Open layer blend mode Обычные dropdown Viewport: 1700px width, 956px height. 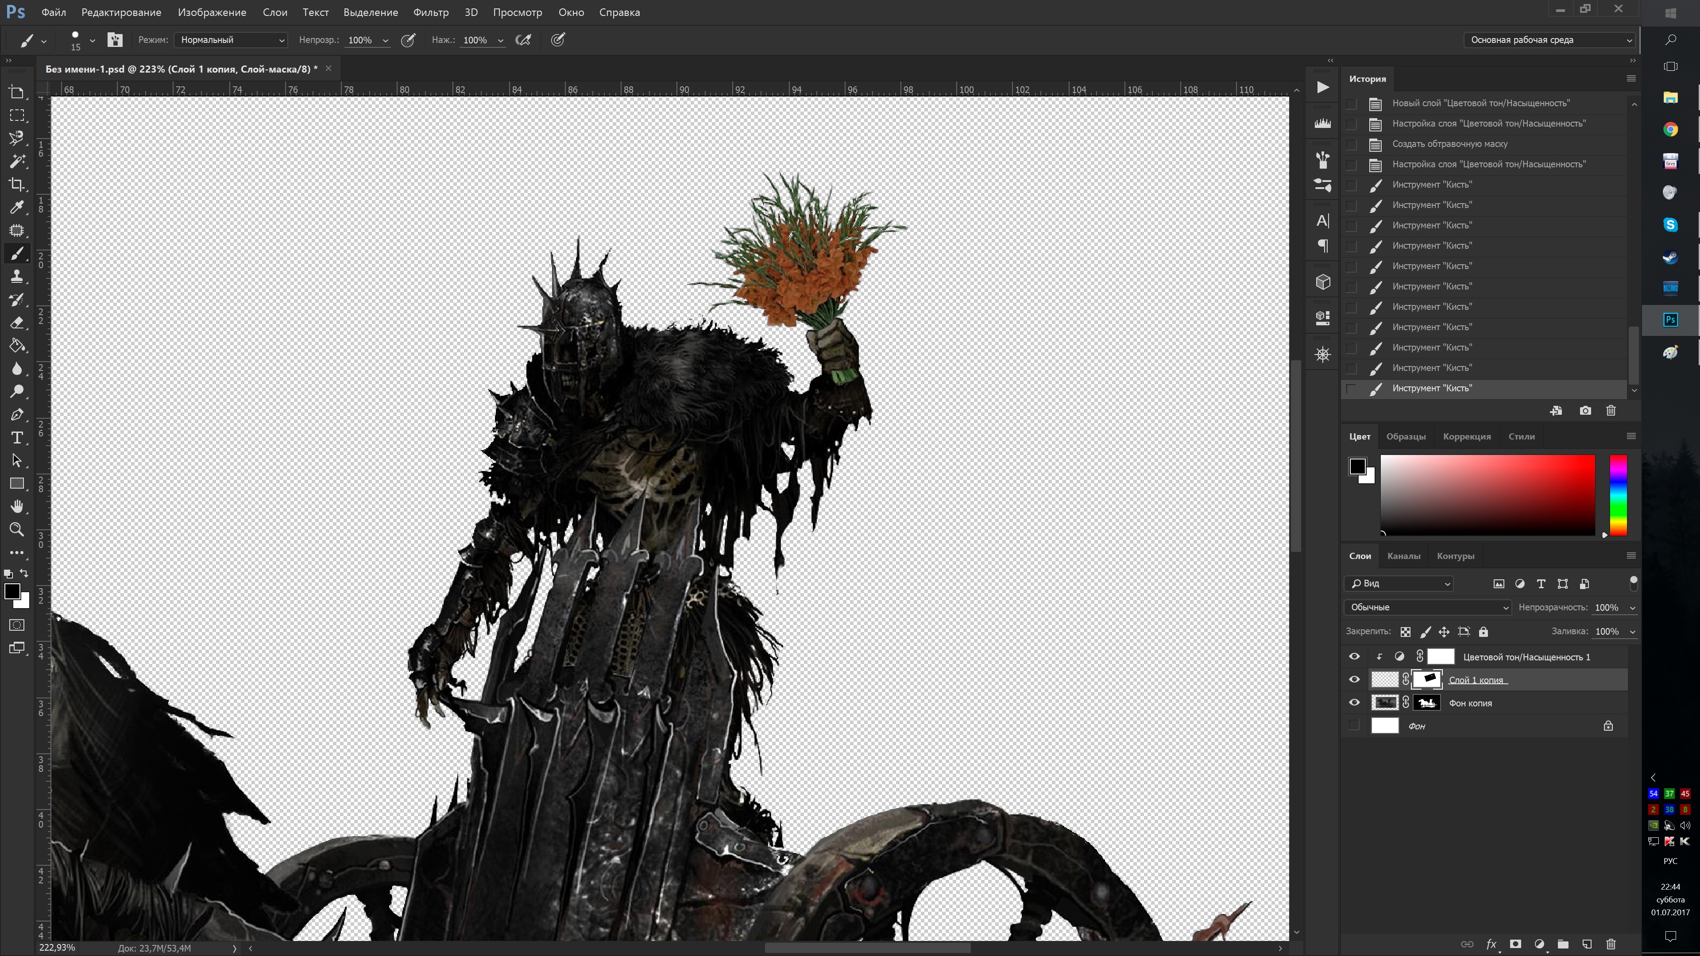click(x=1427, y=607)
